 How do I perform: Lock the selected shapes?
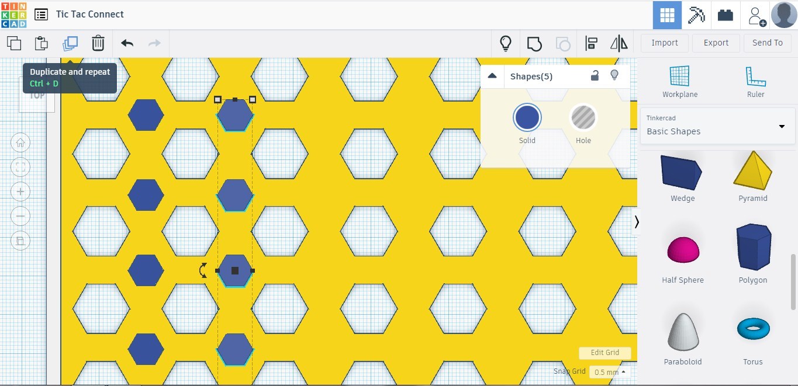tap(595, 75)
